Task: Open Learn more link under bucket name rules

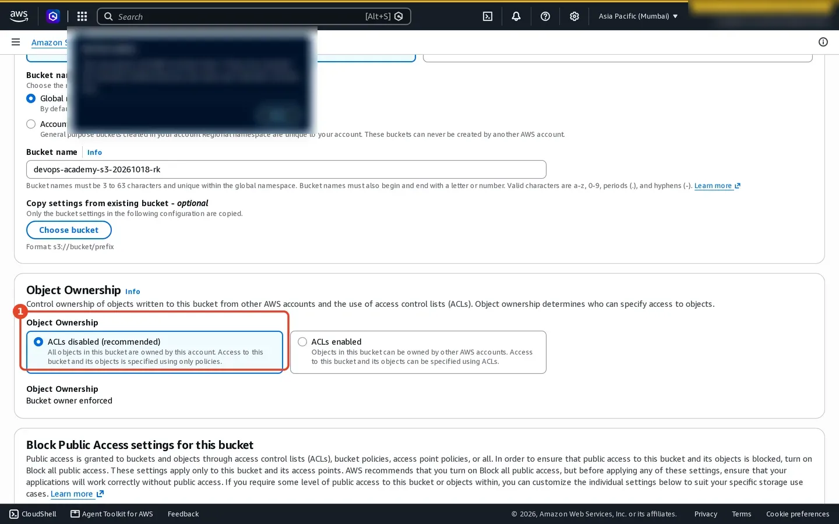Action: coord(717,186)
